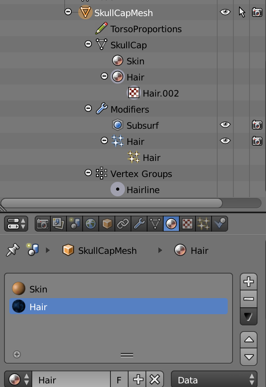Toggle fake user F button for Hair

tap(119, 380)
